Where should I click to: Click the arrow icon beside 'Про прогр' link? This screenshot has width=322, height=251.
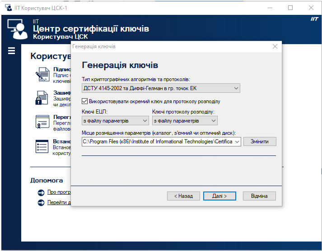pos(41,192)
